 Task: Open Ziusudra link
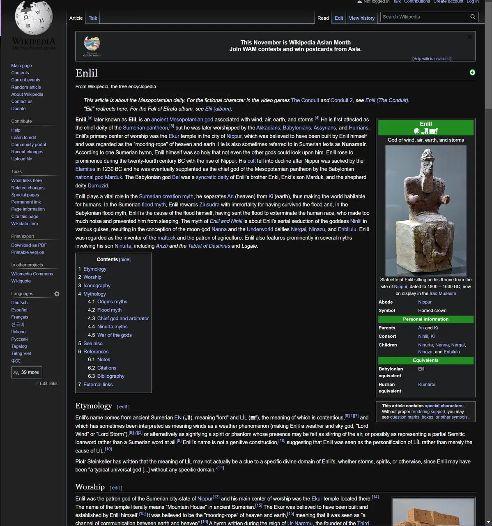[x=209, y=205]
